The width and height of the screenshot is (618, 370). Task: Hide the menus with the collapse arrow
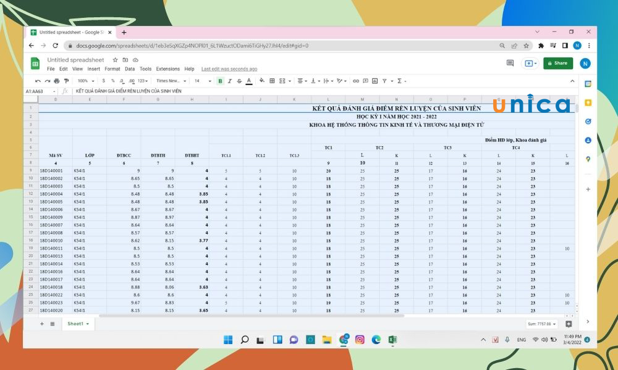point(572,81)
